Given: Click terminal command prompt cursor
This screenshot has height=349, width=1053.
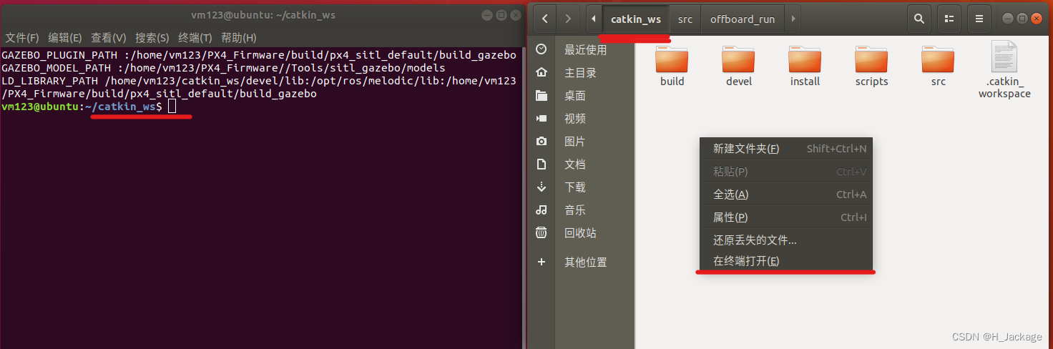Looking at the screenshot, I should pos(172,107).
